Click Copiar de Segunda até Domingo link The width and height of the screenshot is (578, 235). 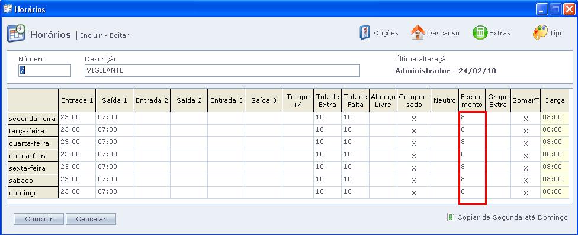tap(512, 217)
